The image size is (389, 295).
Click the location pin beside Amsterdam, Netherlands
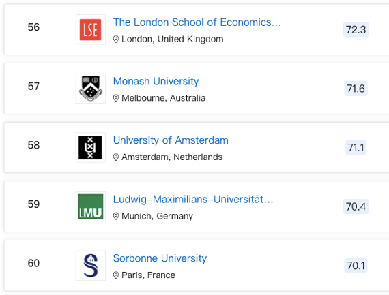[116, 157]
